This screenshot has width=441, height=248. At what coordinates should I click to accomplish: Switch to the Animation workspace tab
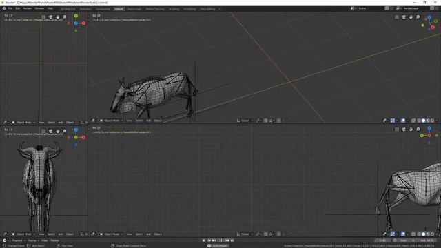pos(85,9)
